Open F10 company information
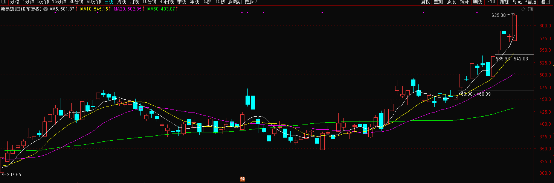The height and width of the screenshot is (183, 554). coord(491,2)
